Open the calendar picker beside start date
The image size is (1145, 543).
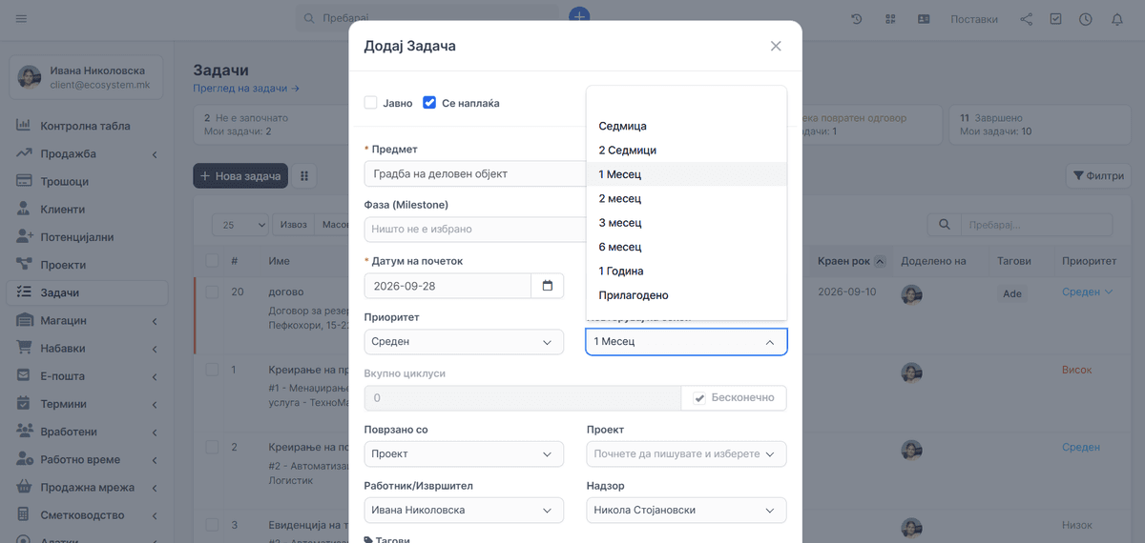tap(548, 286)
